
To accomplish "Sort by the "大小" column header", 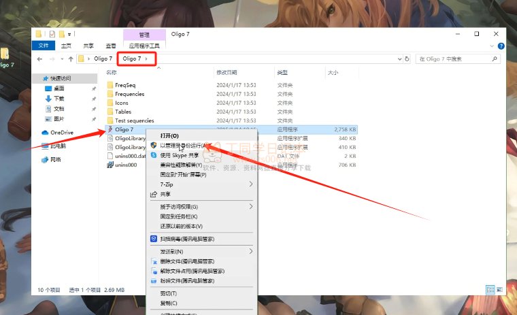I will (333, 73).
